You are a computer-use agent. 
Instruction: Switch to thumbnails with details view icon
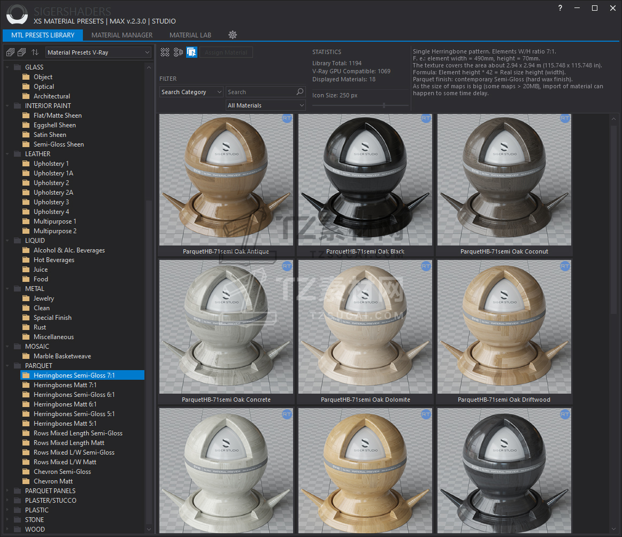(x=179, y=52)
